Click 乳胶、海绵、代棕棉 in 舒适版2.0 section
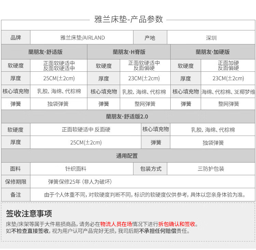Screen dimensions: 256x250 (213, 130)
